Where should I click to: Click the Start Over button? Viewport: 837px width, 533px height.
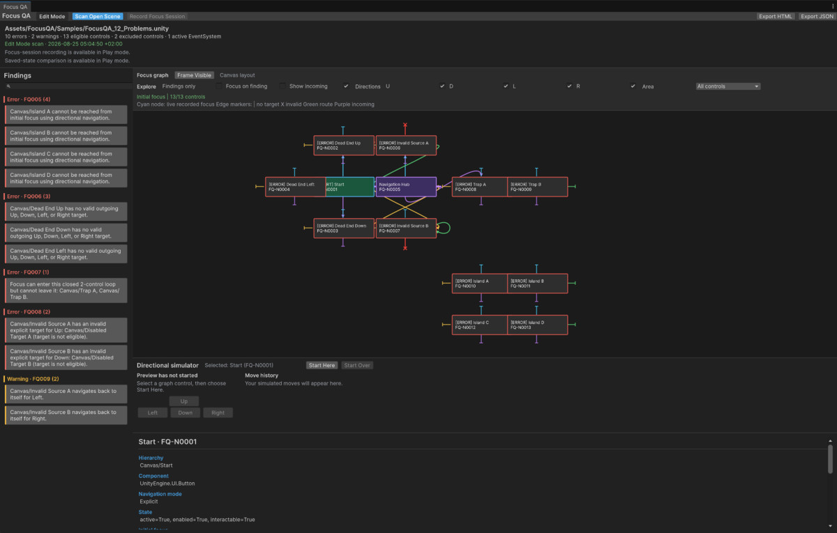[x=356, y=365]
